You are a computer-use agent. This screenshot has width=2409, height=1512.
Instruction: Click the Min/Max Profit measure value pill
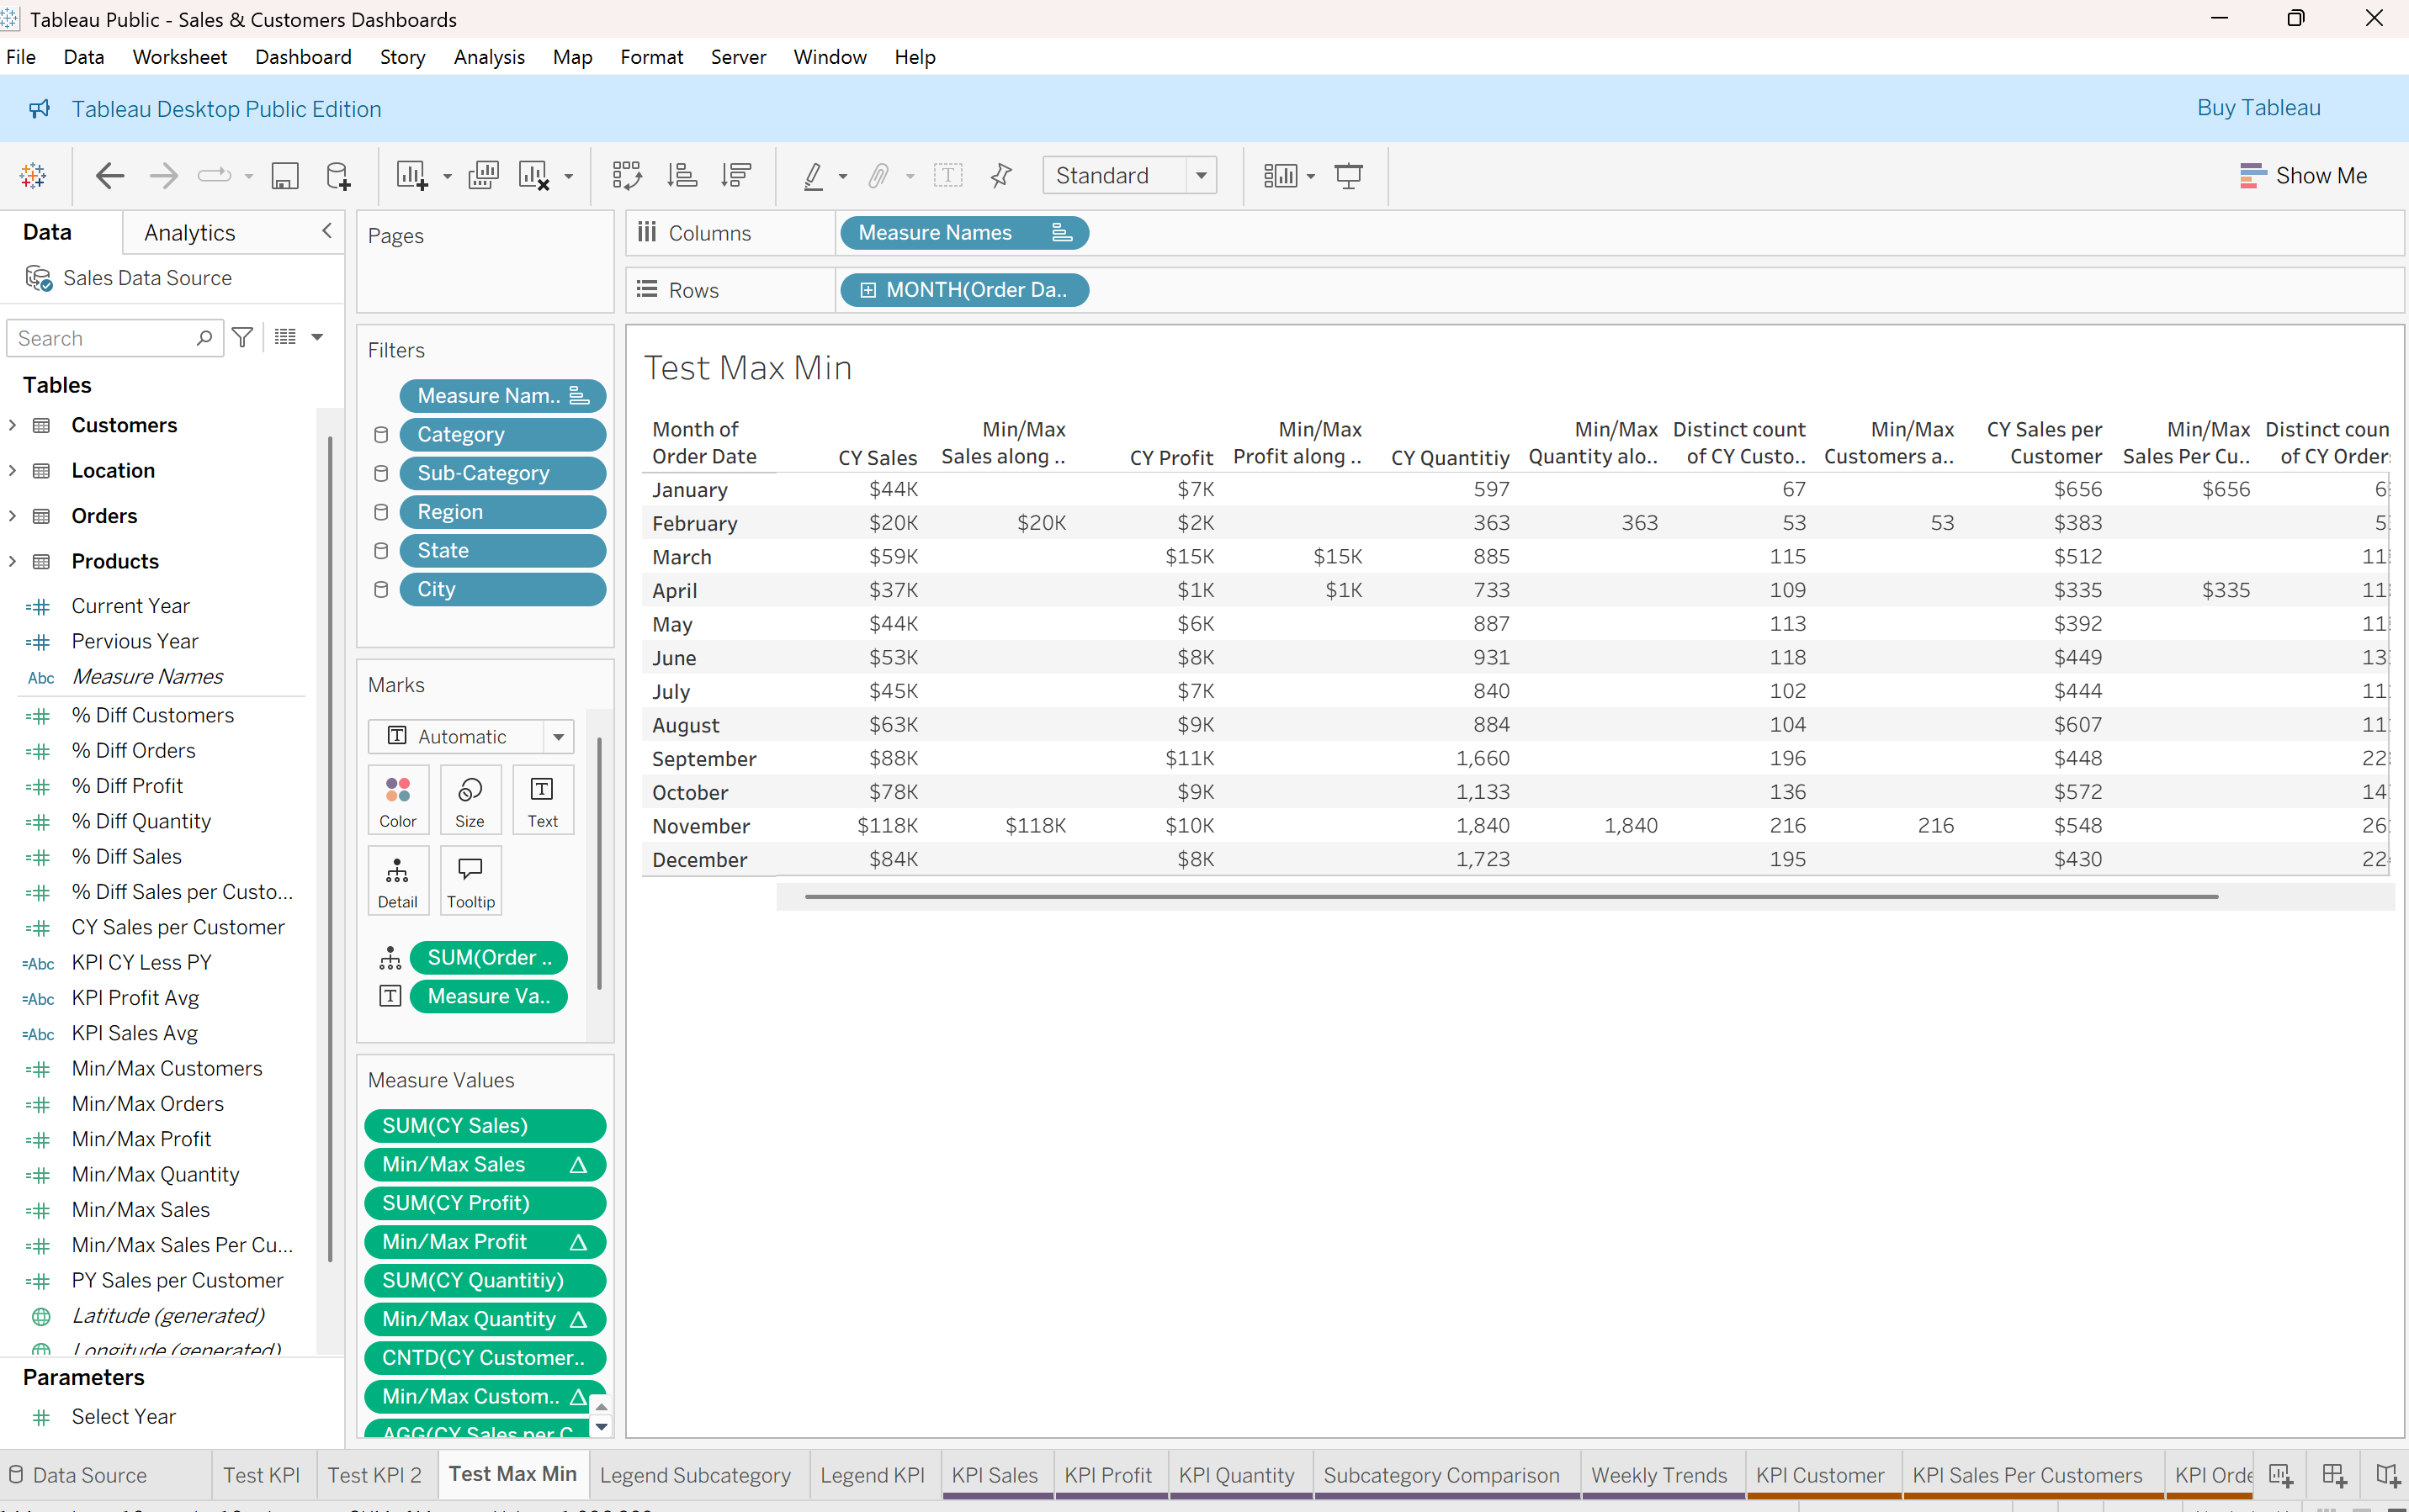pos(486,1242)
